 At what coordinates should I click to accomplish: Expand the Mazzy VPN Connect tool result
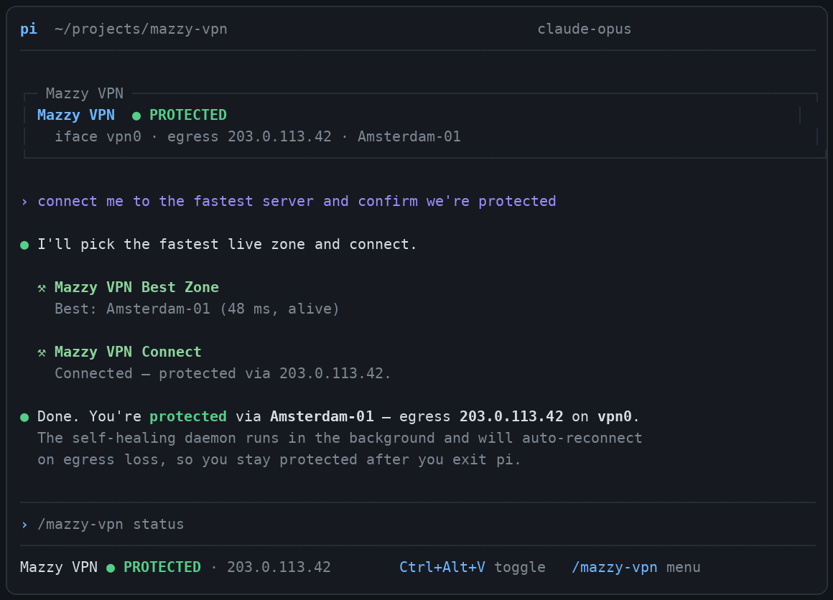(128, 352)
